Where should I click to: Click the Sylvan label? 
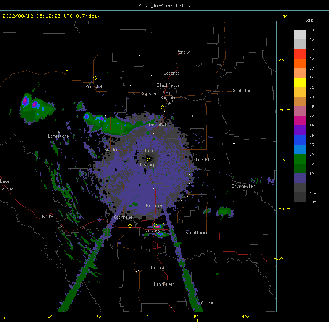pyautogui.click(x=149, y=94)
